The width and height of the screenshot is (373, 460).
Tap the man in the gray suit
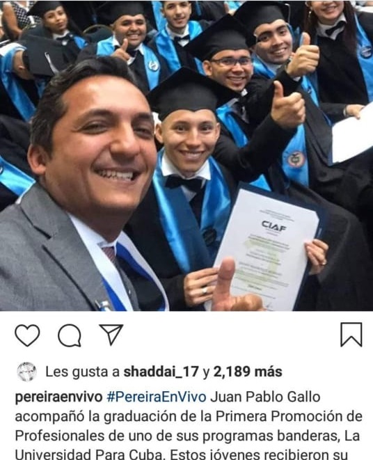(82, 191)
